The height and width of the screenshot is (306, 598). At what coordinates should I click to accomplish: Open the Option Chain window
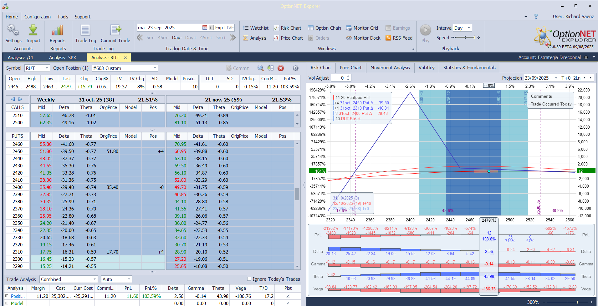325,28
